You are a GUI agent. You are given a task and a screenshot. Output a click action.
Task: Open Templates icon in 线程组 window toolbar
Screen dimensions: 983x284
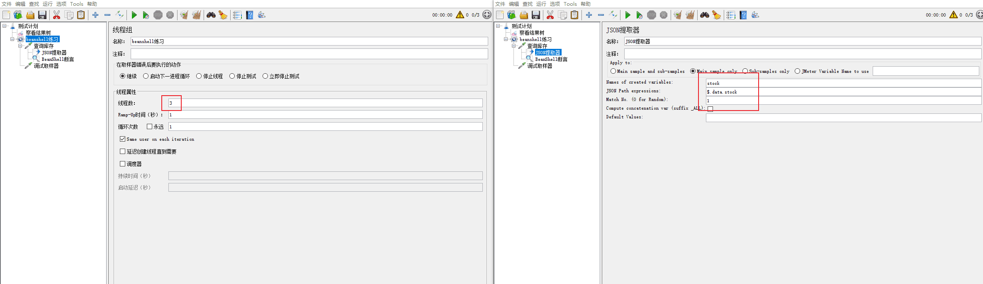click(x=18, y=15)
